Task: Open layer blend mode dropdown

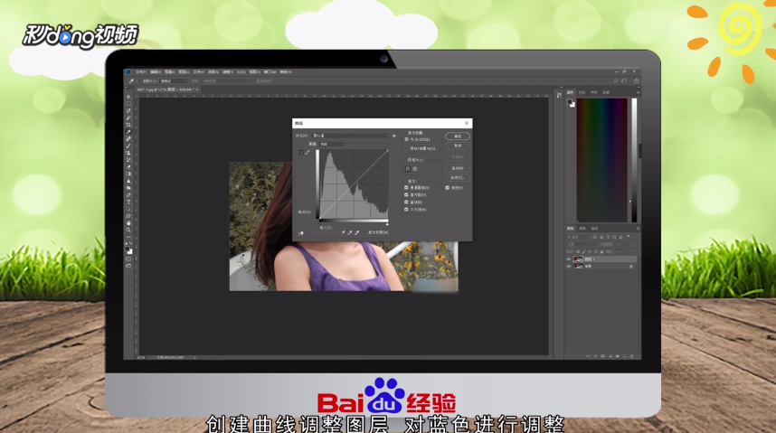Action: click(x=582, y=244)
